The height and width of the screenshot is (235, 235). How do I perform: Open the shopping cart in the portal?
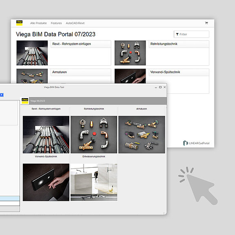[x=206, y=23]
